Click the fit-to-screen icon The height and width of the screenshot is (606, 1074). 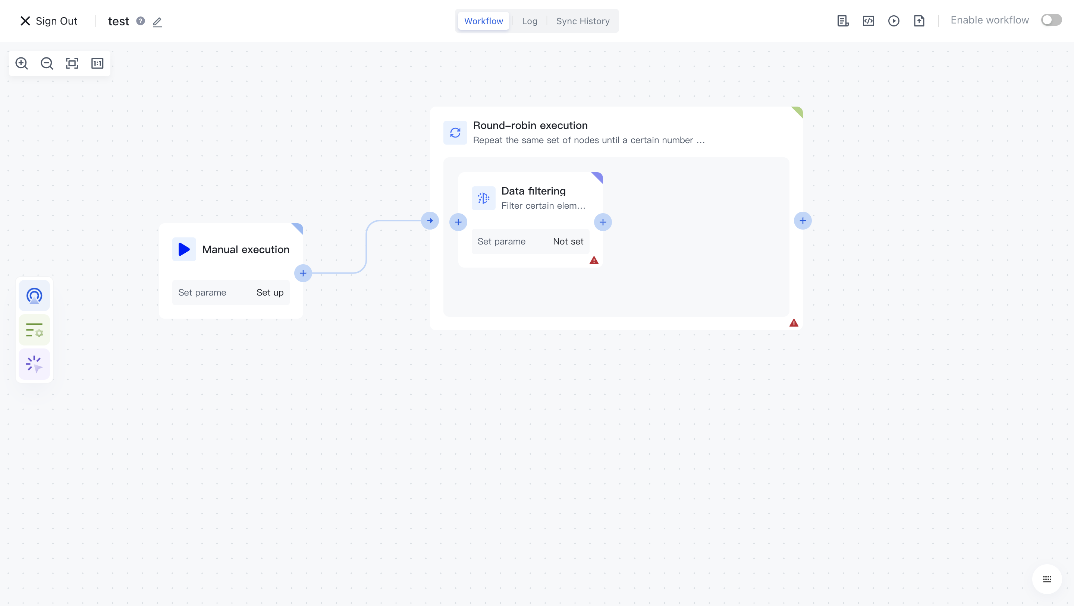[x=72, y=63]
